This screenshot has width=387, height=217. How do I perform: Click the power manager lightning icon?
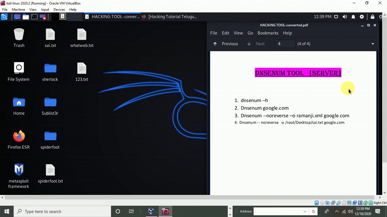click(x=362, y=17)
